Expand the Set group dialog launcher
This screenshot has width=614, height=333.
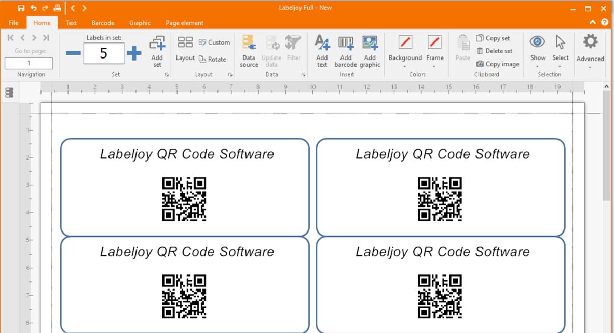[x=167, y=74]
